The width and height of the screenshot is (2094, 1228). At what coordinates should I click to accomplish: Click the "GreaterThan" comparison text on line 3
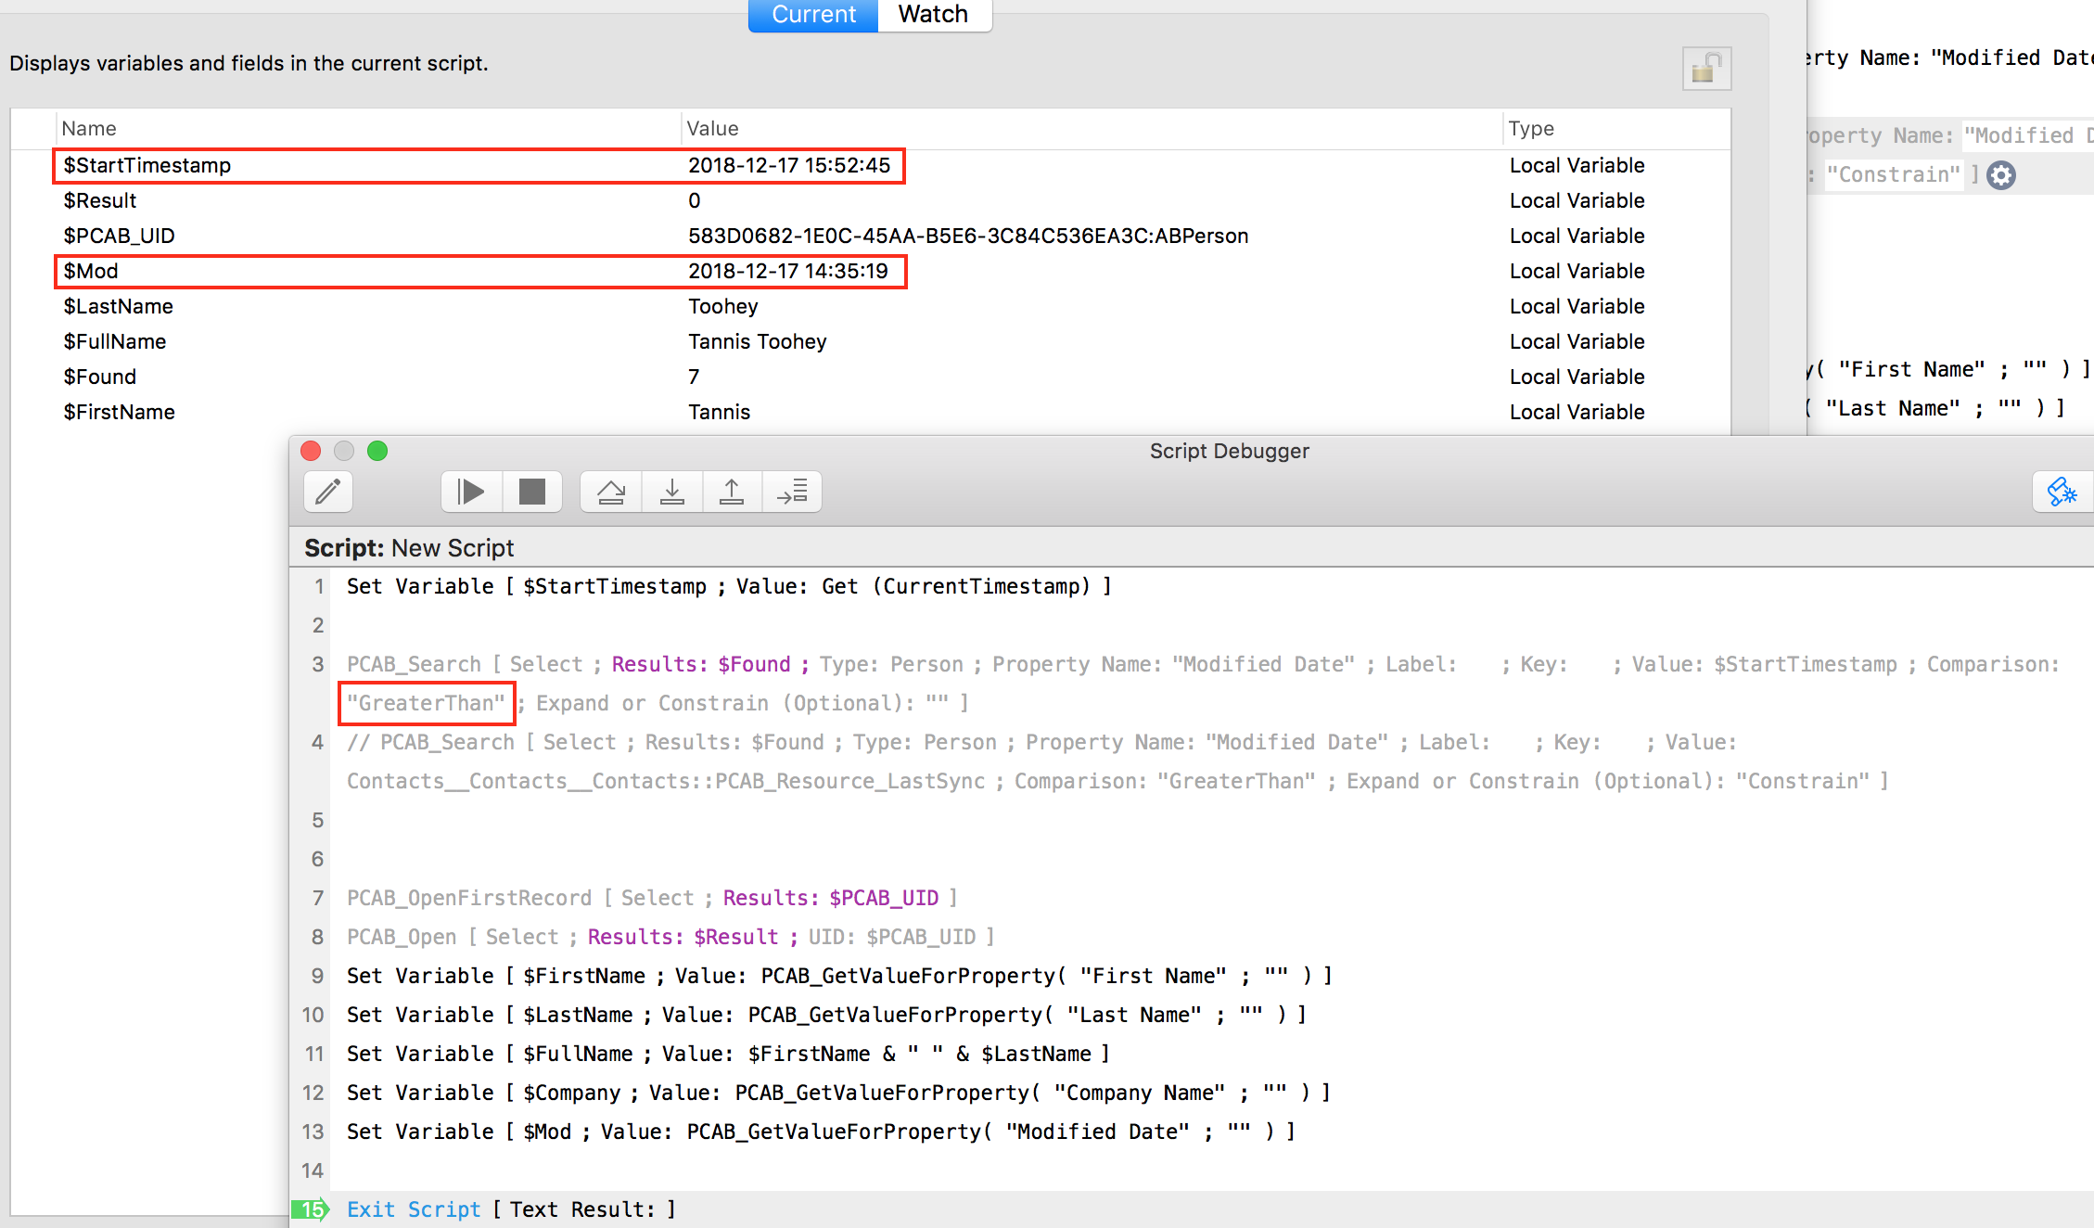click(x=427, y=703)
